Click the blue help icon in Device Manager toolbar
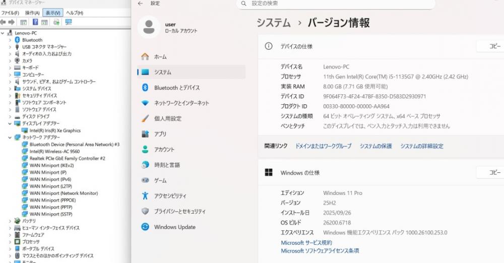The height and width of the screenshot is (263, 504). (35, 22)
